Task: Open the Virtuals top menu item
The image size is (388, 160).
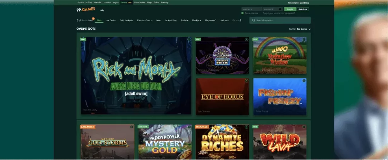Action: click(97, 2)
